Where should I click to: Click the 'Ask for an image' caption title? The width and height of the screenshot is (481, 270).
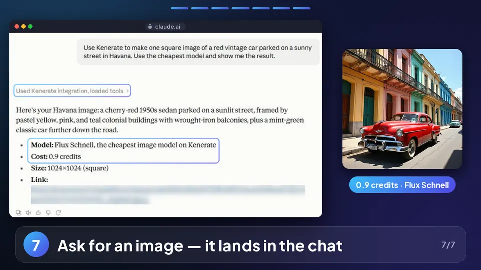(200, 246)
